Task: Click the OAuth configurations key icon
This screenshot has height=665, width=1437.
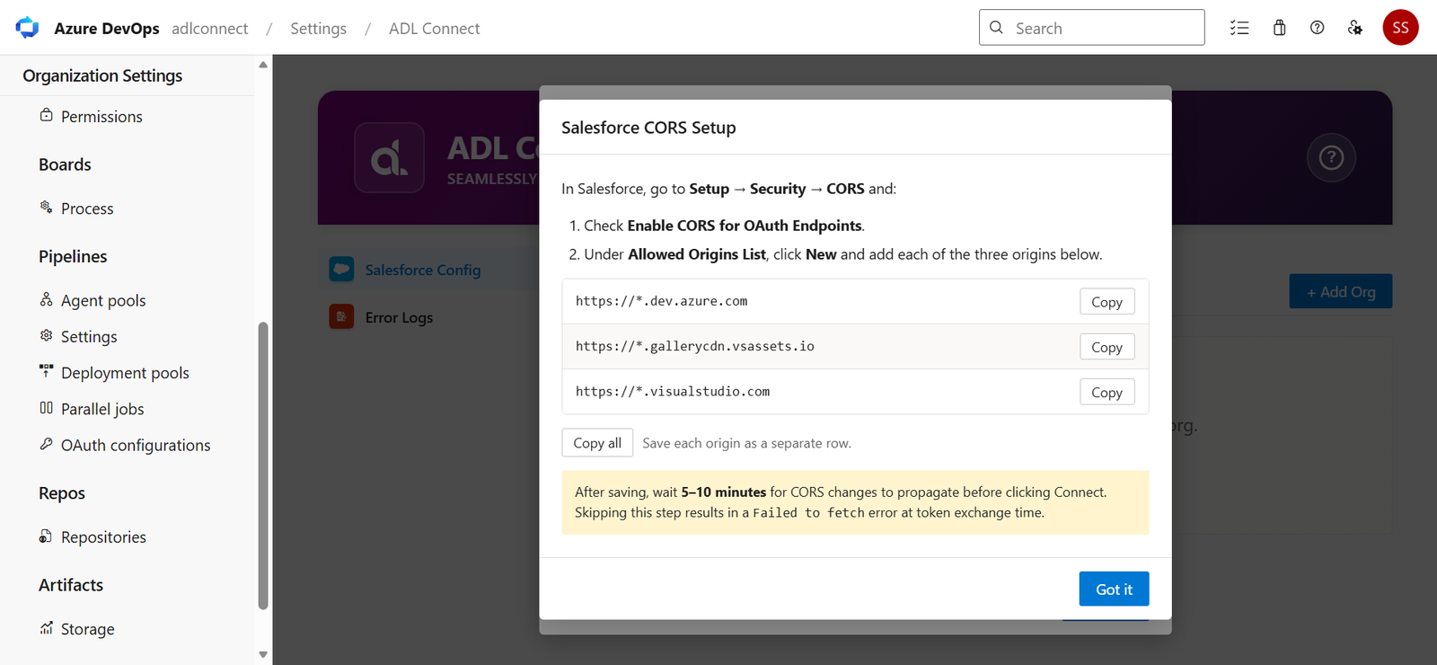Action: (x=46, y=444)
